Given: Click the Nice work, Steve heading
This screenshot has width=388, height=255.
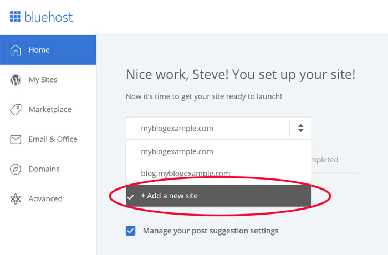Looking at the screenshot, I should (241, 74).
